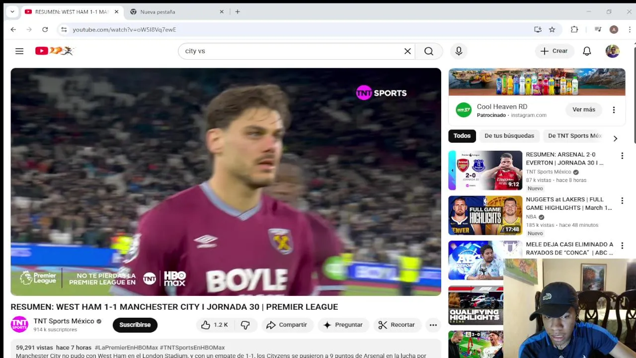Open Nuggets at Lakers highlights thumbnail

pyautogui.click(x=485, y=215)
